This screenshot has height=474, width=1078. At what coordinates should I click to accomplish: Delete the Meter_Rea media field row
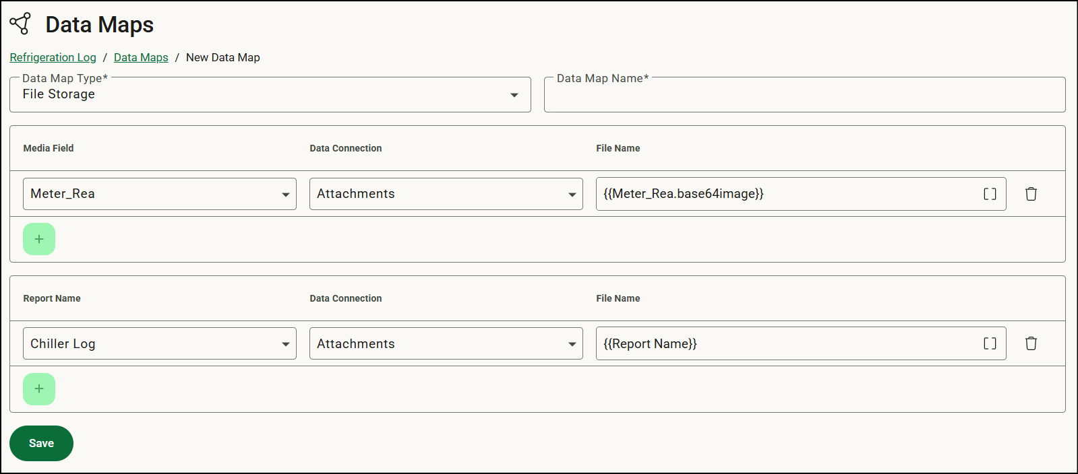[1031, 194]
